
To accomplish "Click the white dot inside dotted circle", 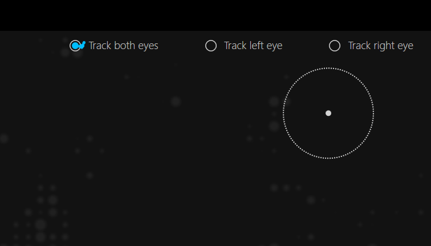I will (x=328, y=113).
